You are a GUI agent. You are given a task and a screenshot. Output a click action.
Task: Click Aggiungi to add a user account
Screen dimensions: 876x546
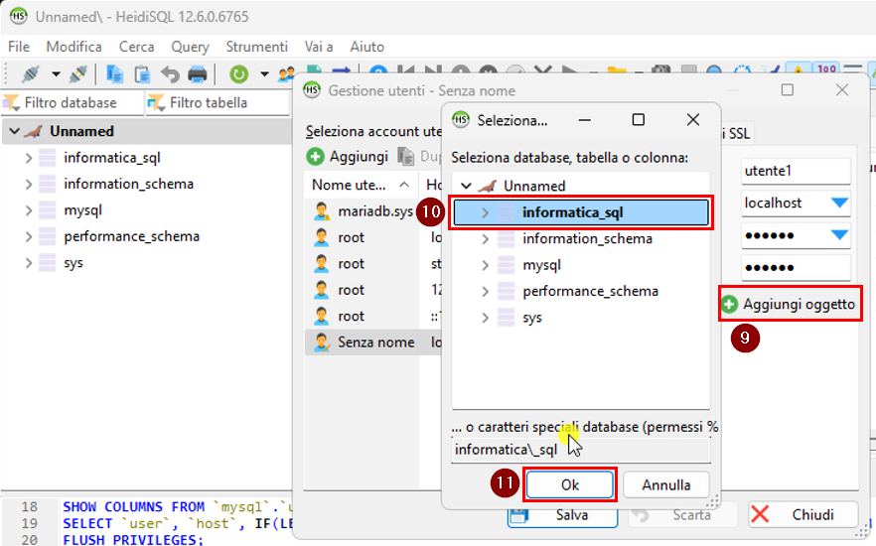[x=348, y=157]
